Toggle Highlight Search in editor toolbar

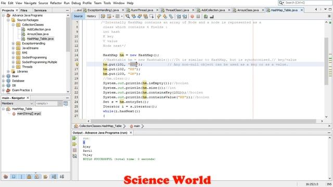tap(146, 16)
